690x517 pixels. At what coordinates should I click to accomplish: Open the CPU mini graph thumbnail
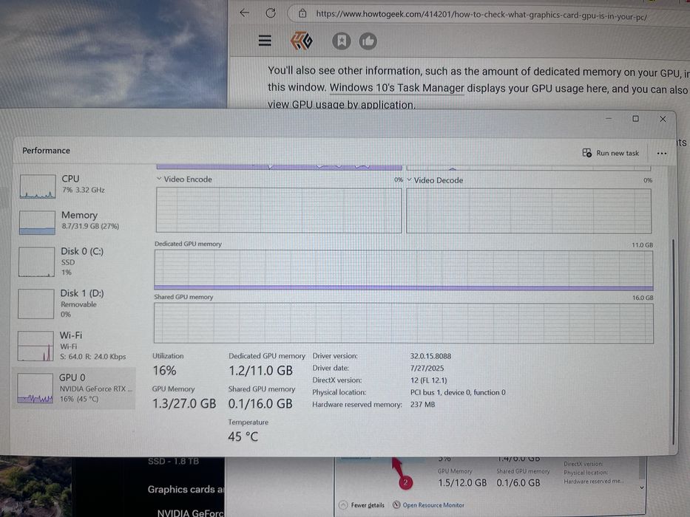38,186
